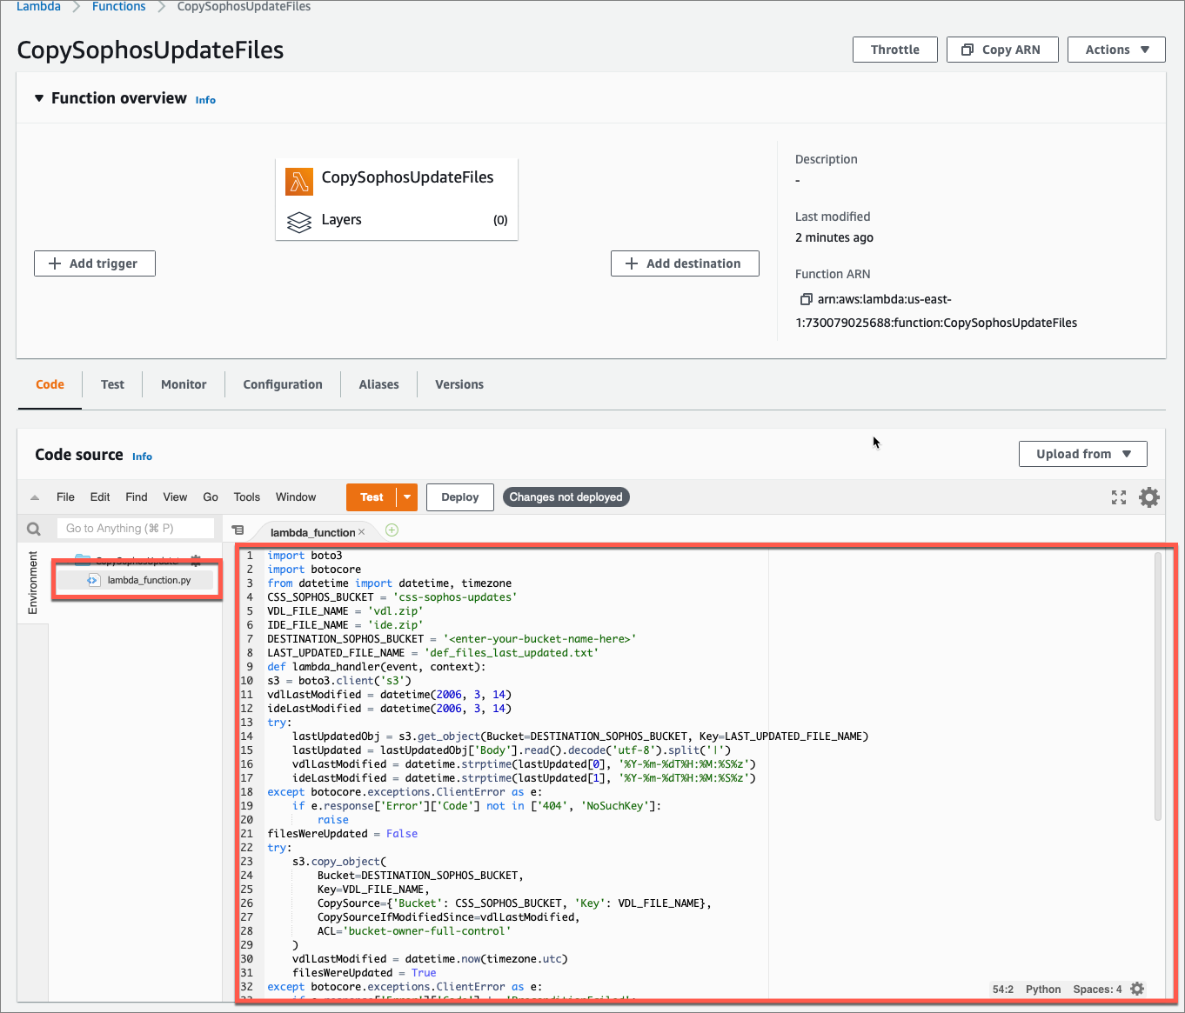
Task: Open the environment folder gear icon
Action: (196, 561)
